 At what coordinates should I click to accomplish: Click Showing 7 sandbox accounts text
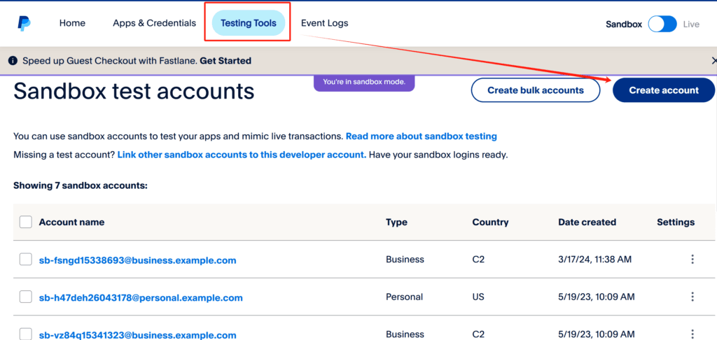81,185
